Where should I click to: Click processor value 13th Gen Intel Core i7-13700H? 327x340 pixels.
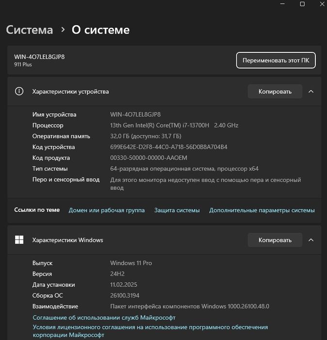pyautogui.click(x=174, y=125)
